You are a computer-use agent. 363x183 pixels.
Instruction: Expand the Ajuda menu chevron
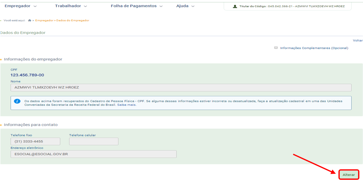[193, 6]
